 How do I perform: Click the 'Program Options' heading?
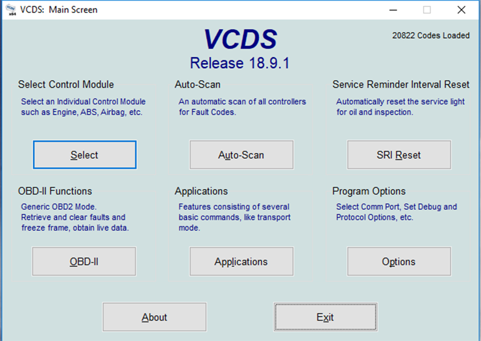click(x=369, y=191)
